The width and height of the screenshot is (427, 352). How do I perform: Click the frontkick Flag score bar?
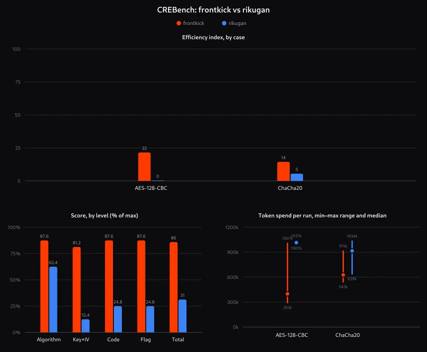[x=141, y=286]
